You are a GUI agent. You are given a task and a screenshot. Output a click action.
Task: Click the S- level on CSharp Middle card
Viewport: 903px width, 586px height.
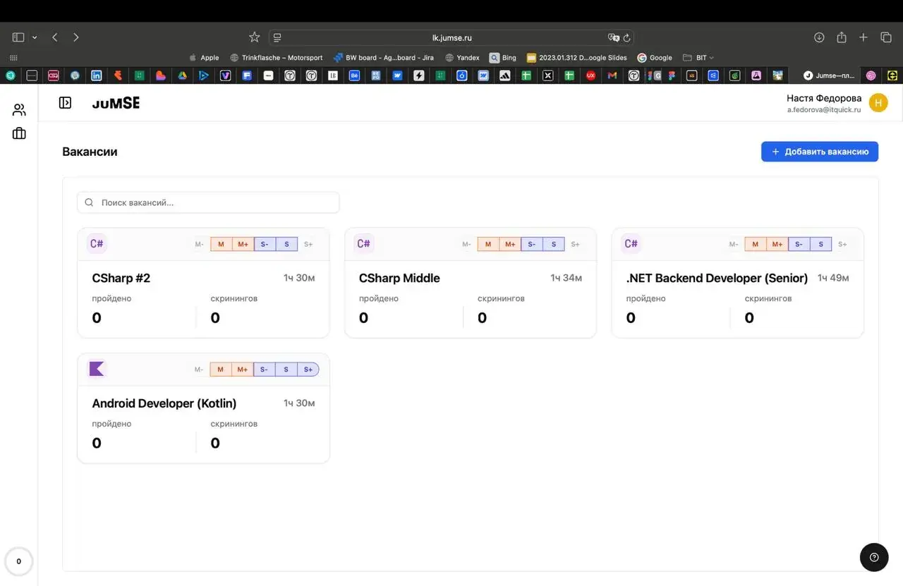[532, 245]
